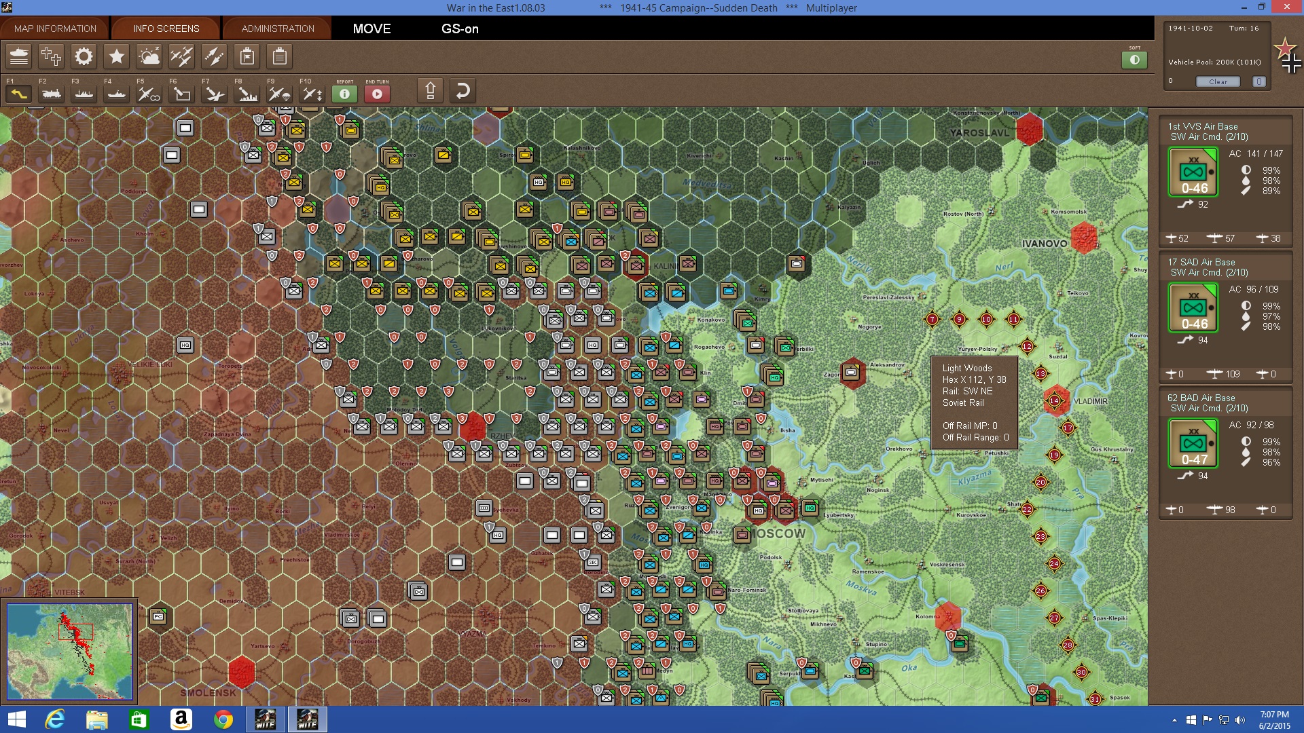Click the red END TURN button

tap(377, 94)
